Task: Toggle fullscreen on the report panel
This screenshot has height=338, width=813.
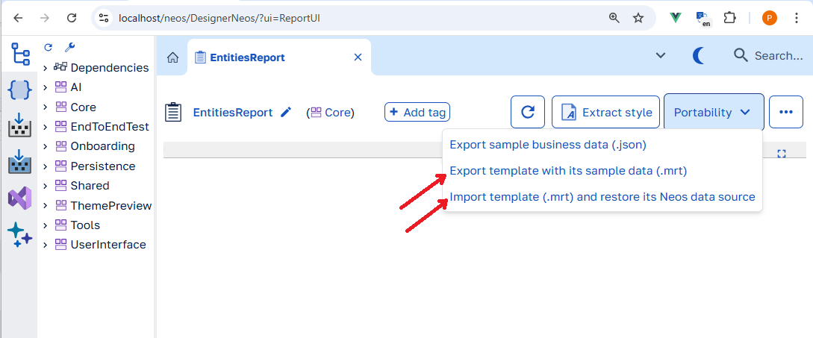Action: click(x=782, y=154)
